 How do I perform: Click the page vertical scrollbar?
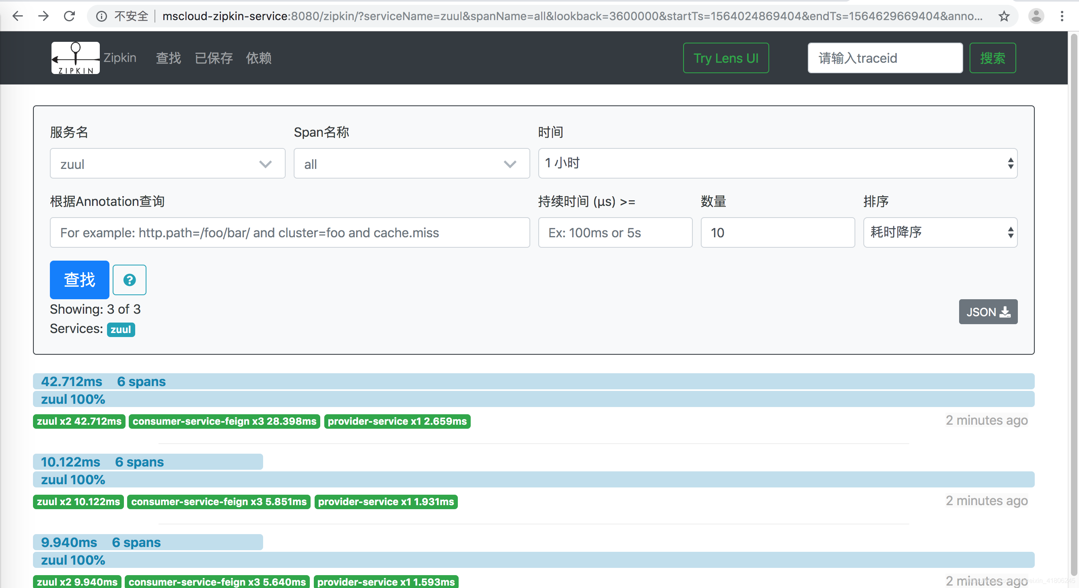1073,306
